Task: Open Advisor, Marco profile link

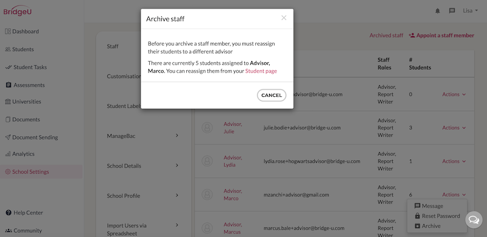Action: (233, 194)
